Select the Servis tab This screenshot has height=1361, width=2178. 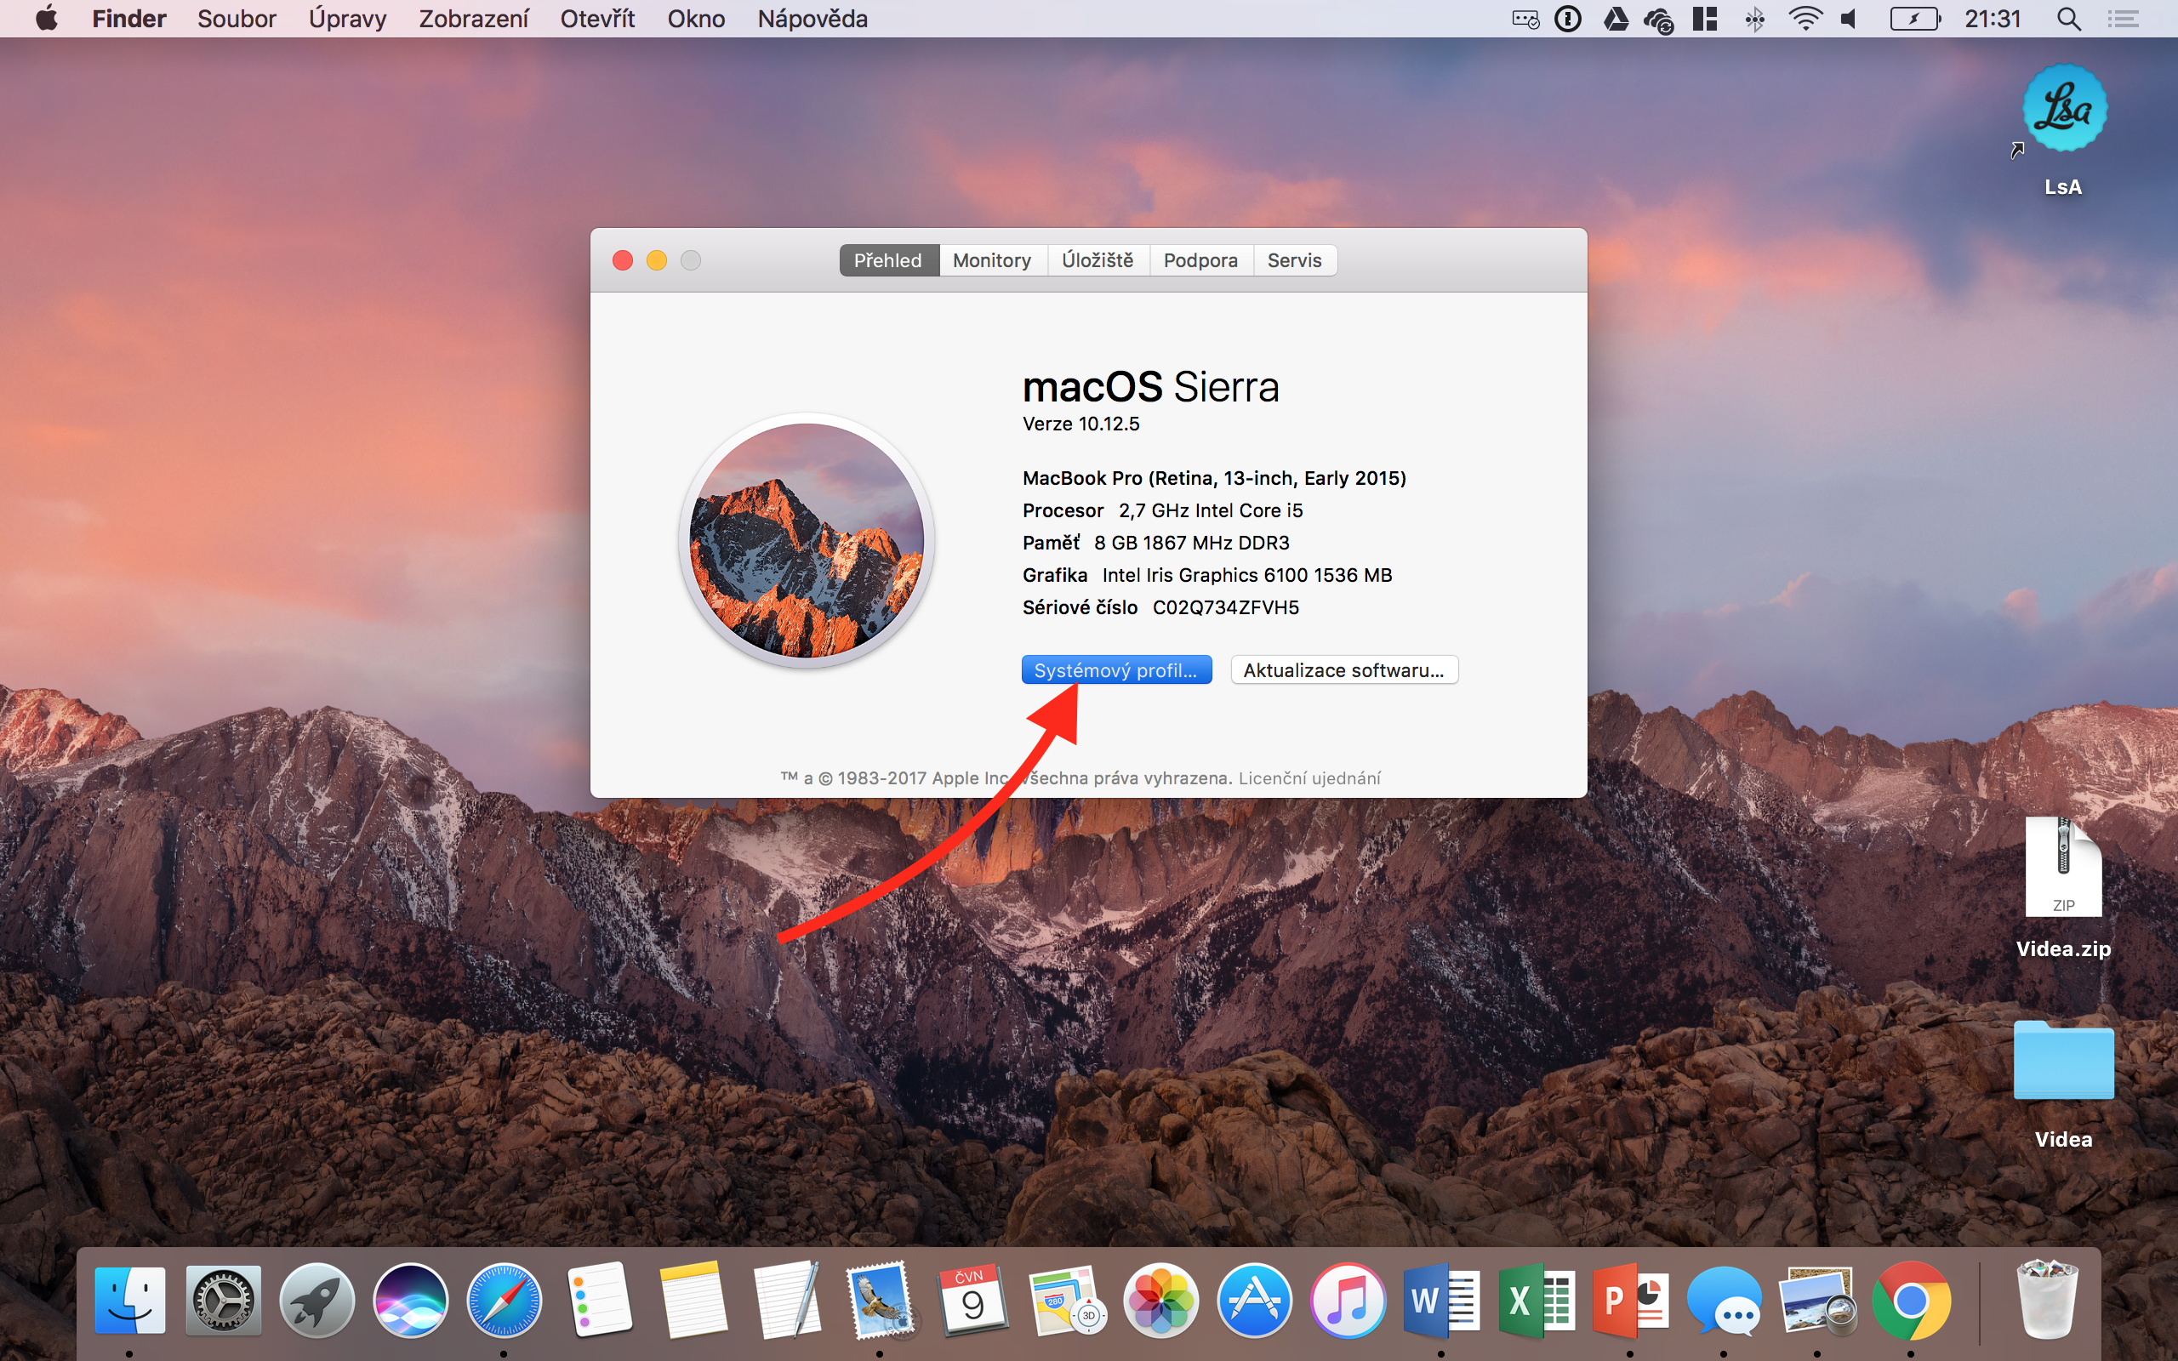pyautogui.click(x=1293, y=260)
